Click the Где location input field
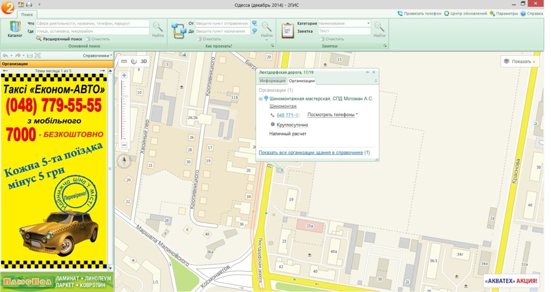Screen dimensions: 551x292 [92, 32]
